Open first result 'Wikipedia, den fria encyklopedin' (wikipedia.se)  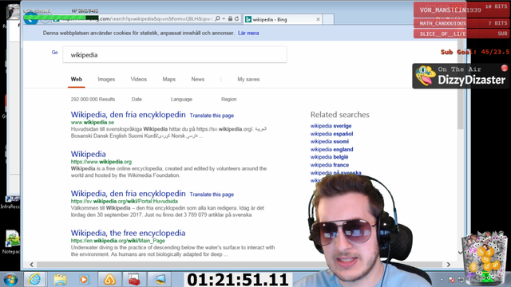tap(128, 115)
